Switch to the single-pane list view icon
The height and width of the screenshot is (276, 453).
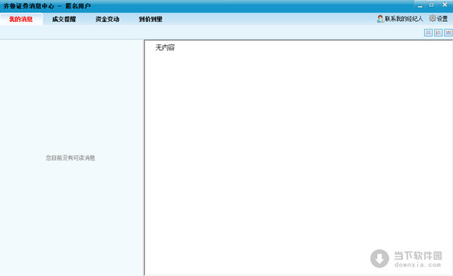pyautogui.click(x=428, y=32)
